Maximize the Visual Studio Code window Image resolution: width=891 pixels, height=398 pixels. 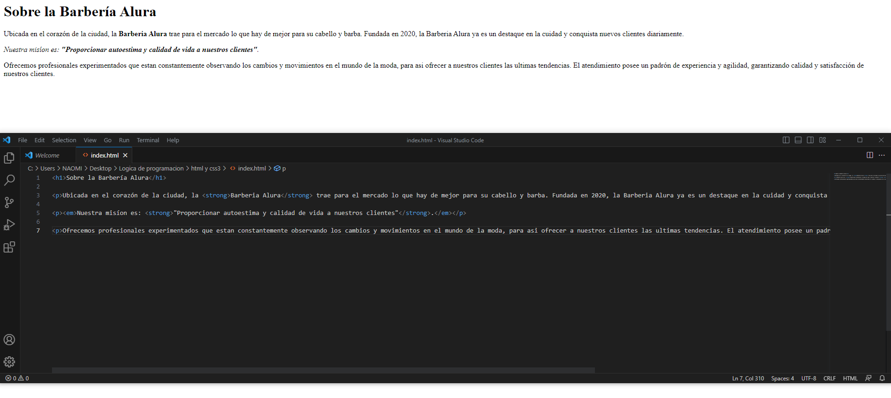coord(860,140)
